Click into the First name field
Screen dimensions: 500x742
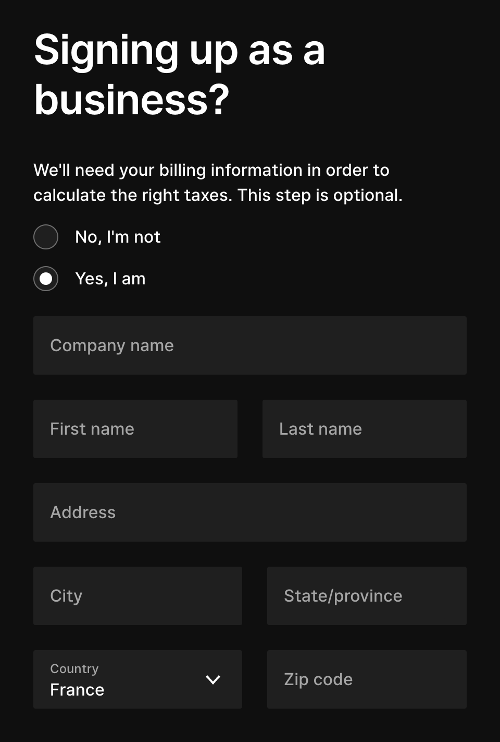135,429
